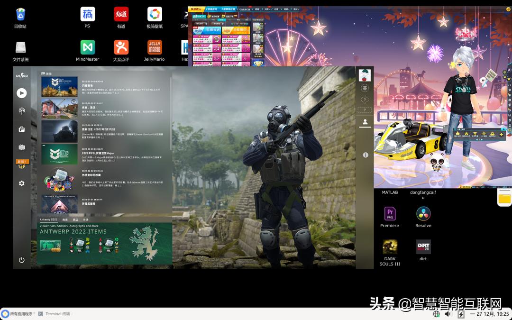Click the CS:GO power quit icon
Screen dimensions: 512x320
pos(21,260)
